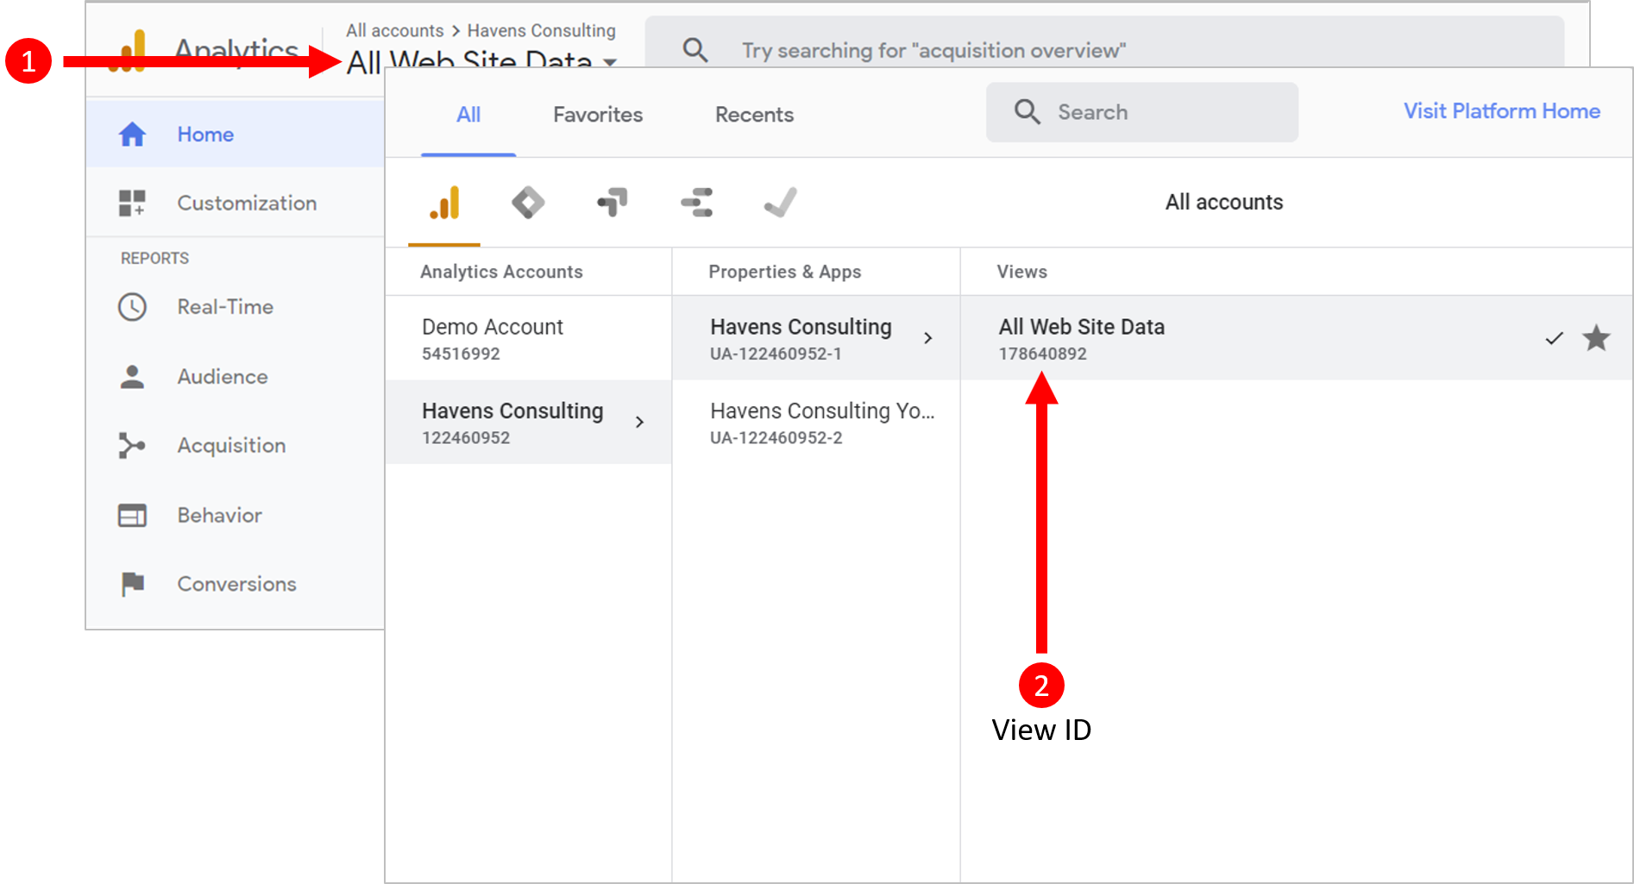The width and height of the screenshot is (1634, 884).
Task: Select the Demo Account analytics account
Action: tap(528, 339)
